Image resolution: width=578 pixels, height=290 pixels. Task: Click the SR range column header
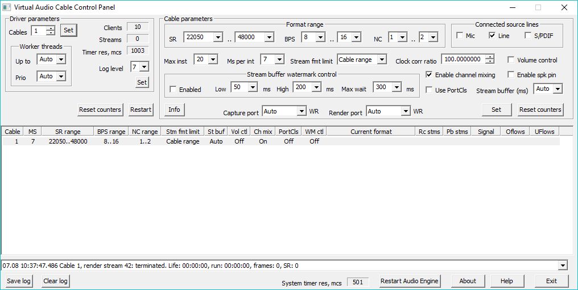pos(68,132)
